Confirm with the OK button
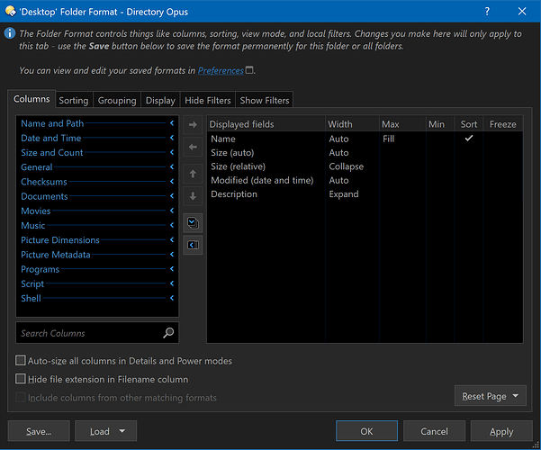 [x=366, y=431]
